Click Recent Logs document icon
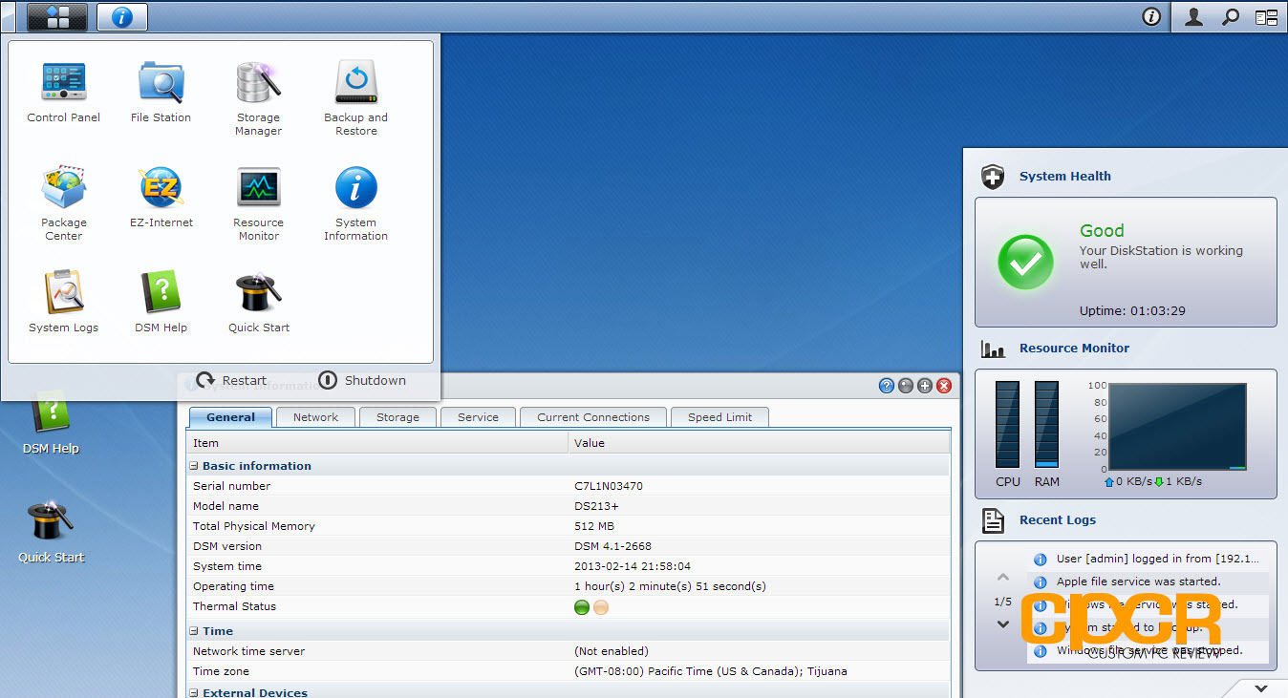1288x698 pixels. coord(994,520)
